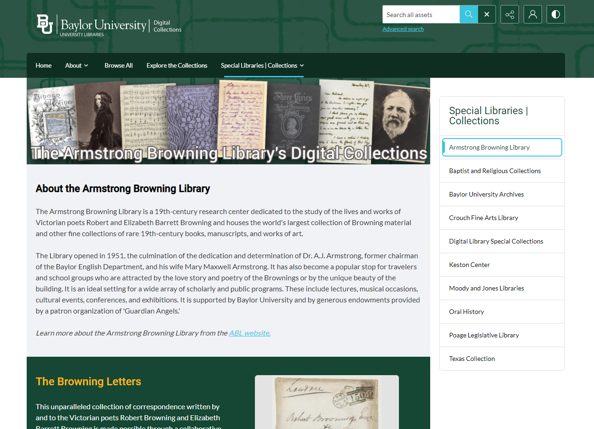Screen dimensions: 594x429
Task: Open Baptist and Religious Collections
Action: coord(495,171)
